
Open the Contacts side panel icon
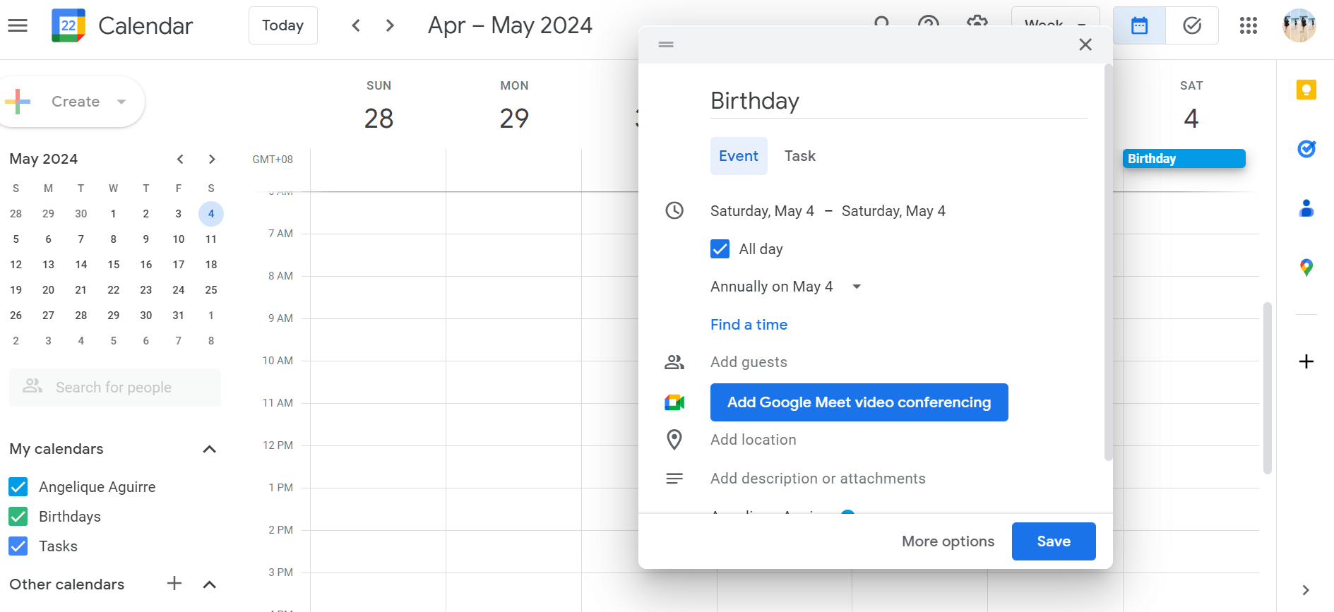pyautogui.click(x=1306, y=208)
